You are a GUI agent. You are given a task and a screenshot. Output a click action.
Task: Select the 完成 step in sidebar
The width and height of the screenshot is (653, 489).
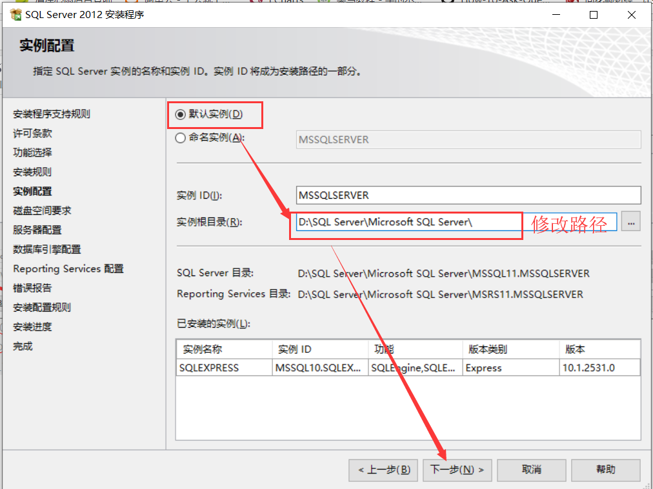click(x=23, y=346)
